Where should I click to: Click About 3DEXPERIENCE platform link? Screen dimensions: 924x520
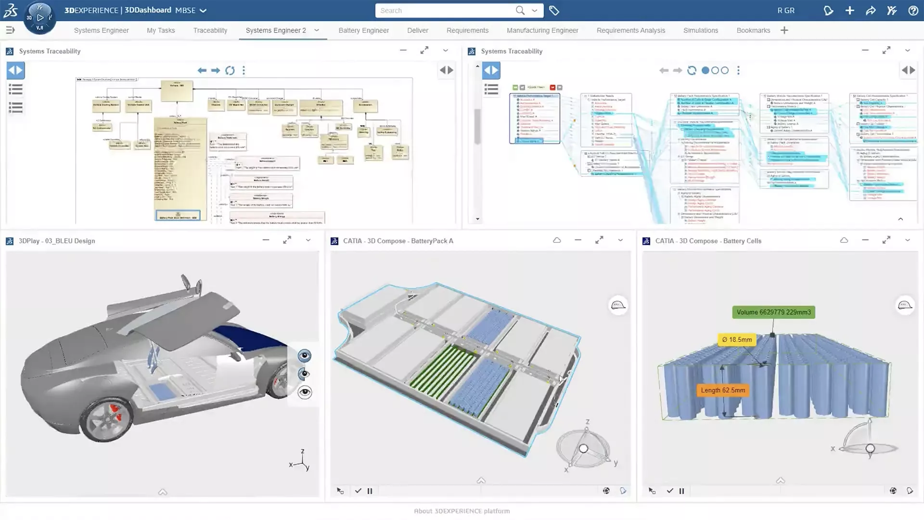click(x=462, y=511)
